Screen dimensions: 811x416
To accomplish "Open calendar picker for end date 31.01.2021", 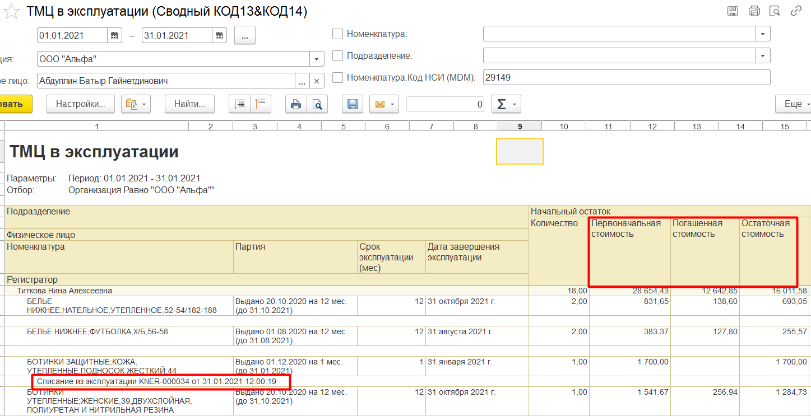I will [219, 35].
